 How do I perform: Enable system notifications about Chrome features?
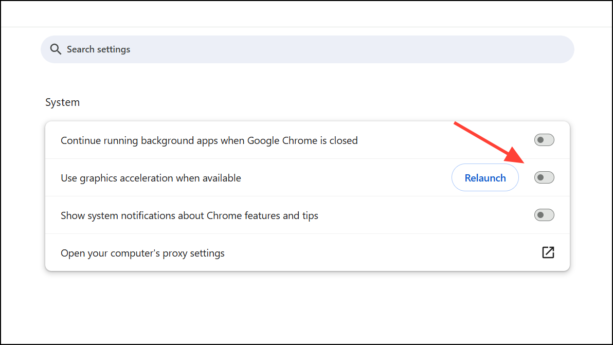click(x=544, y=215)
